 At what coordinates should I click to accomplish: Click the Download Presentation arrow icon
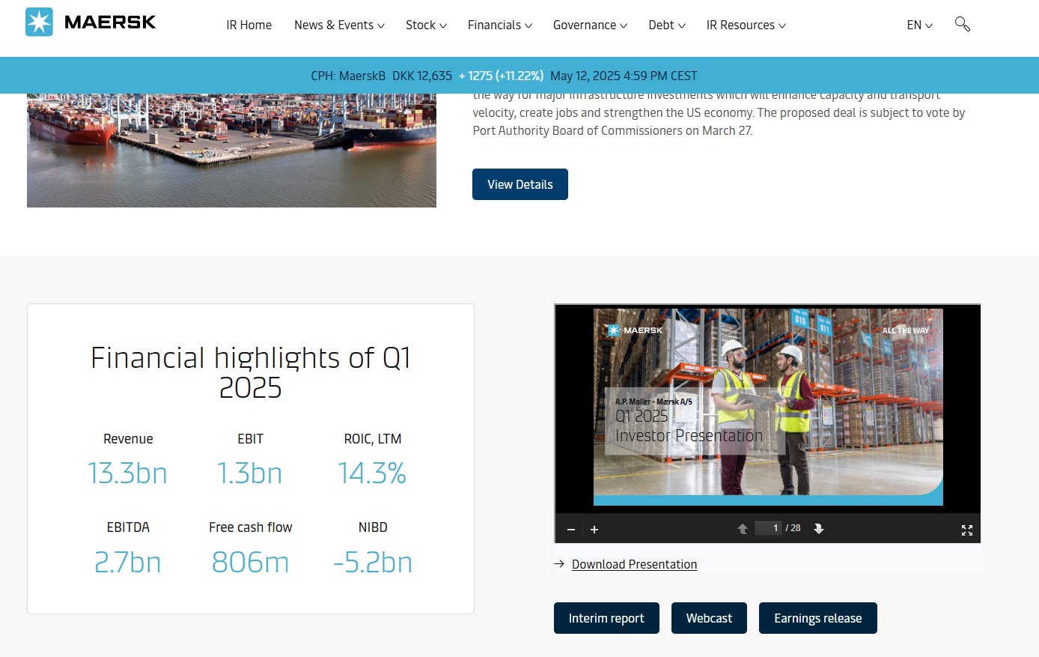[559, 564]
